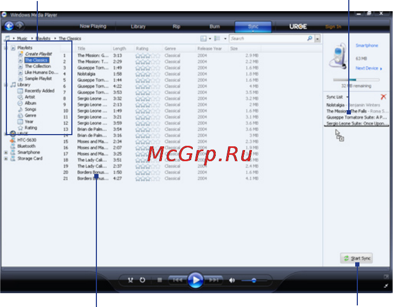
Task: Click The Classics in the breadcrumb path
Action: 70,38
